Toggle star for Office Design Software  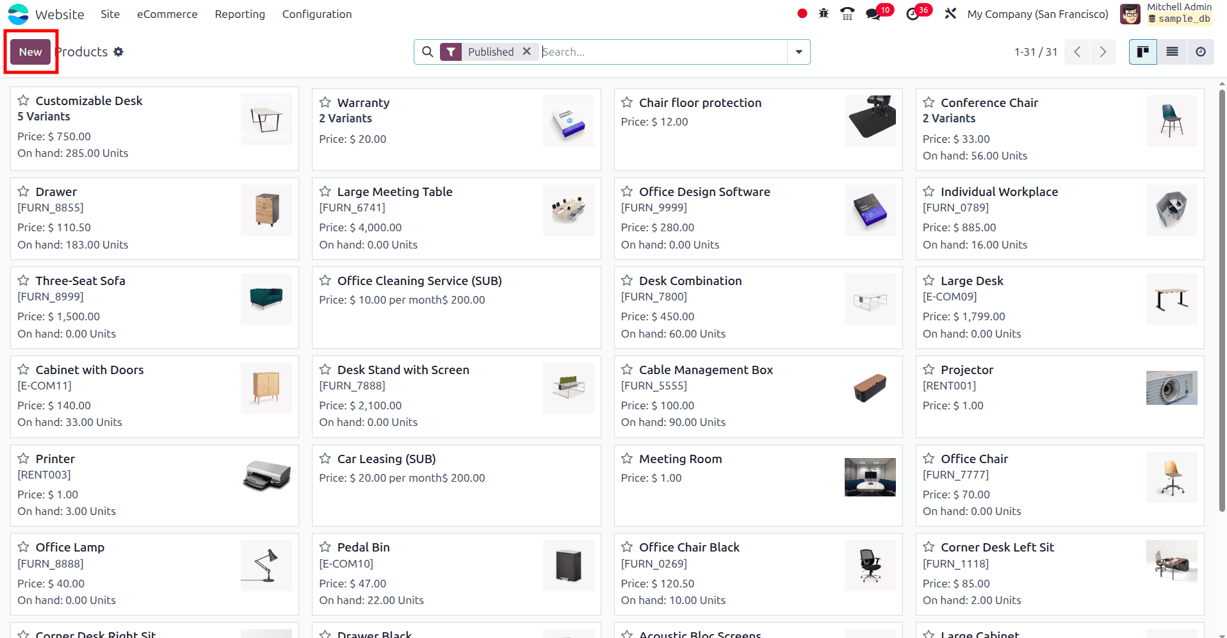tap(627, 192)
